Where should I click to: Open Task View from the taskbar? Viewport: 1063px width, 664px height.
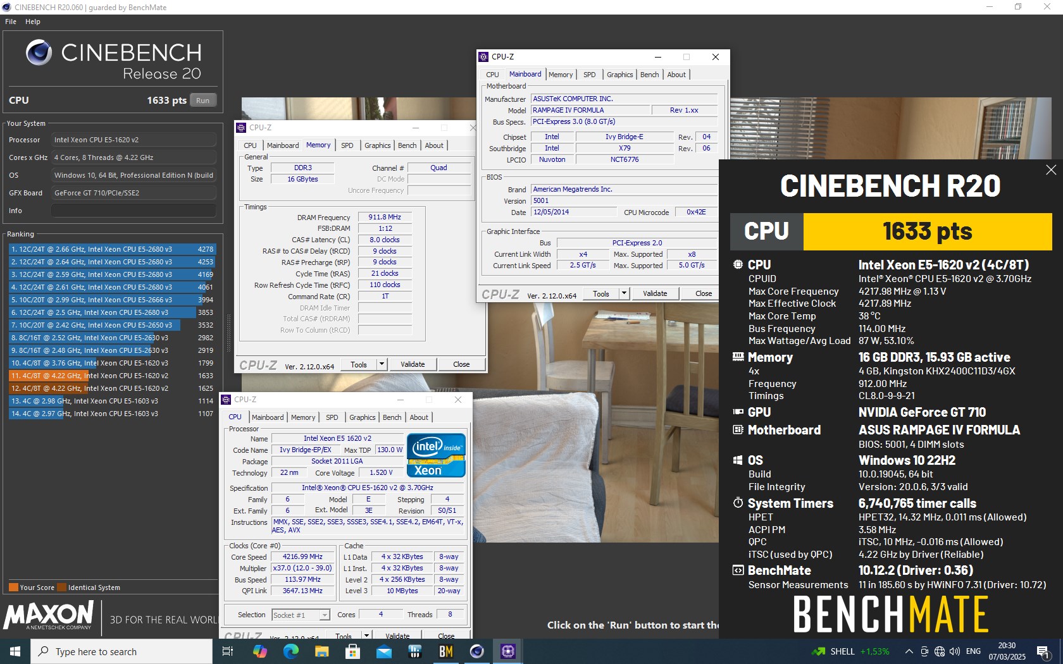pos(228,651)
